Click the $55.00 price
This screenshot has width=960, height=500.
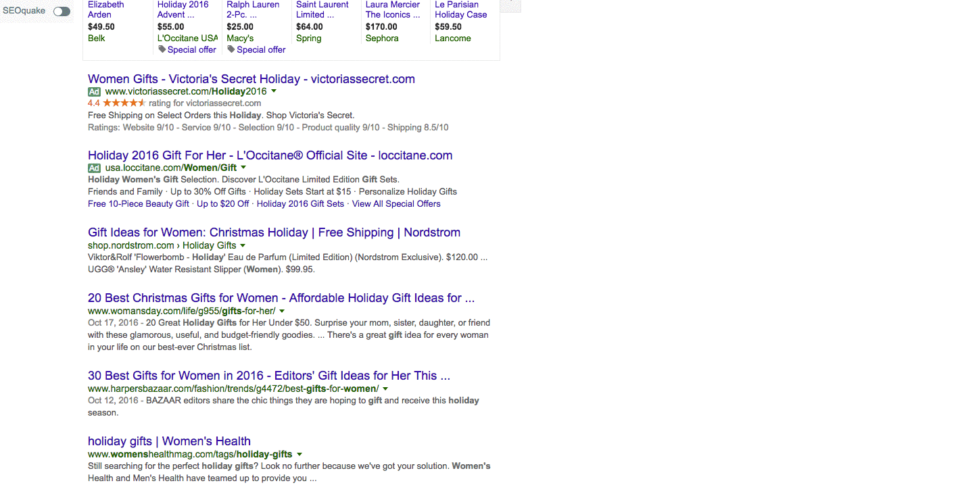(171, 27)
